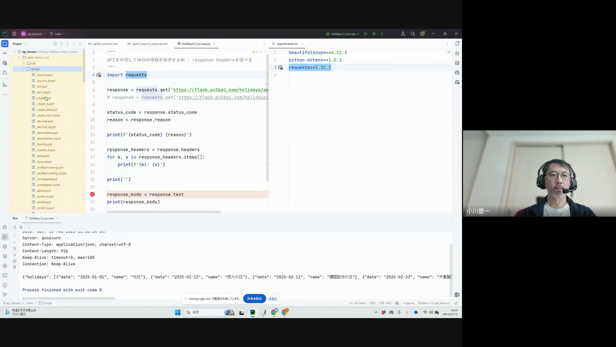Click the editor's horizontal scrollbar
This screenshot has height=347, width=616.
(x=164, y=212)
